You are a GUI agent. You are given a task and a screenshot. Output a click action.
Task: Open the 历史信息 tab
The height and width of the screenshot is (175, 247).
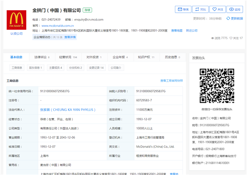click(172, 57)
